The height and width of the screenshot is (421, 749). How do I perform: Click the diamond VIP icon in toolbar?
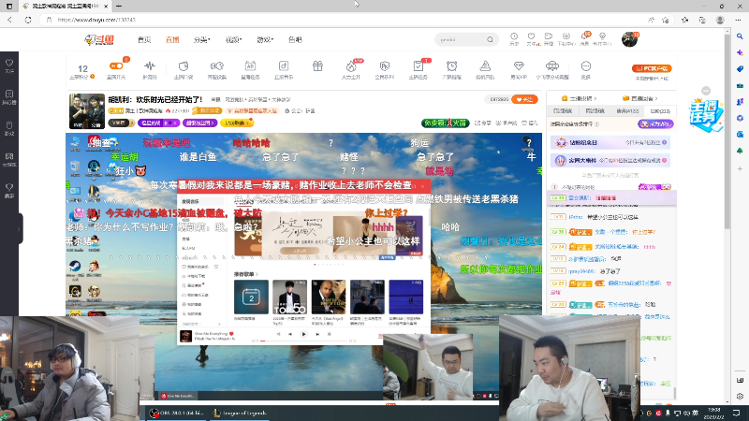click(519, 65)
